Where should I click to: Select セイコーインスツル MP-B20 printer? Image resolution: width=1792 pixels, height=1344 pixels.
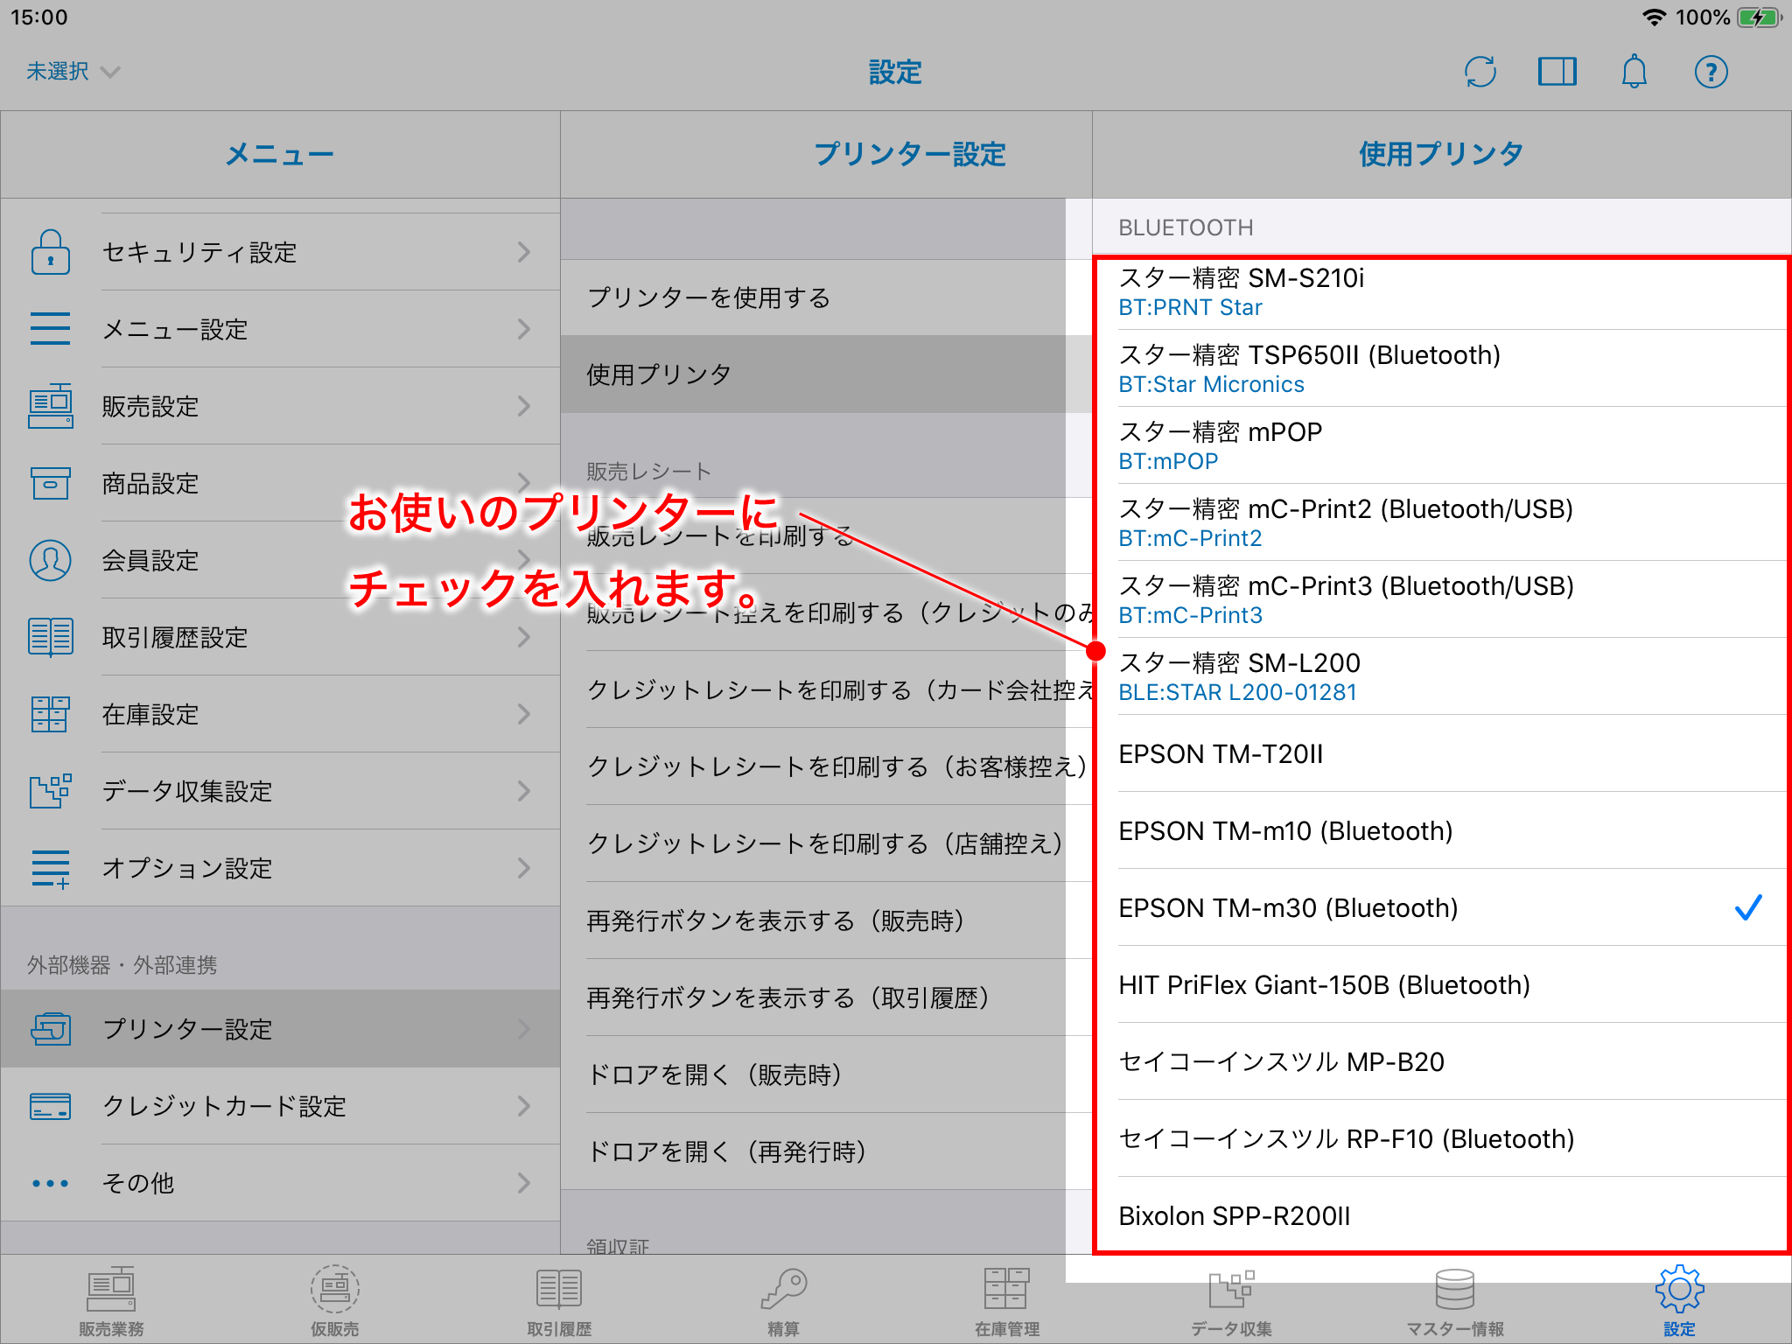(x=1441, y=1061)
